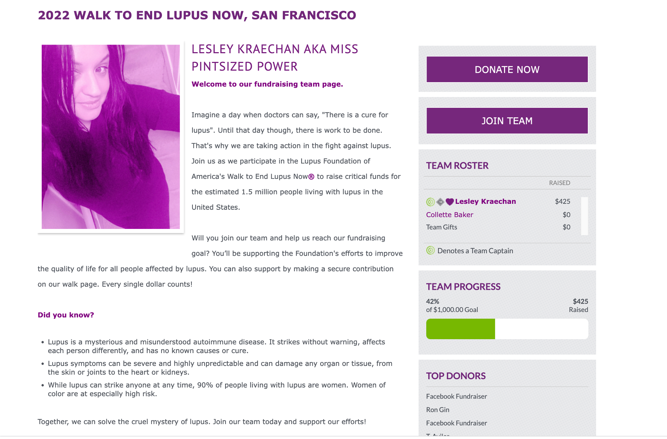Click the Team Gifts roster entry
This screenshot has height=439, width=667.
click(442, 227)
